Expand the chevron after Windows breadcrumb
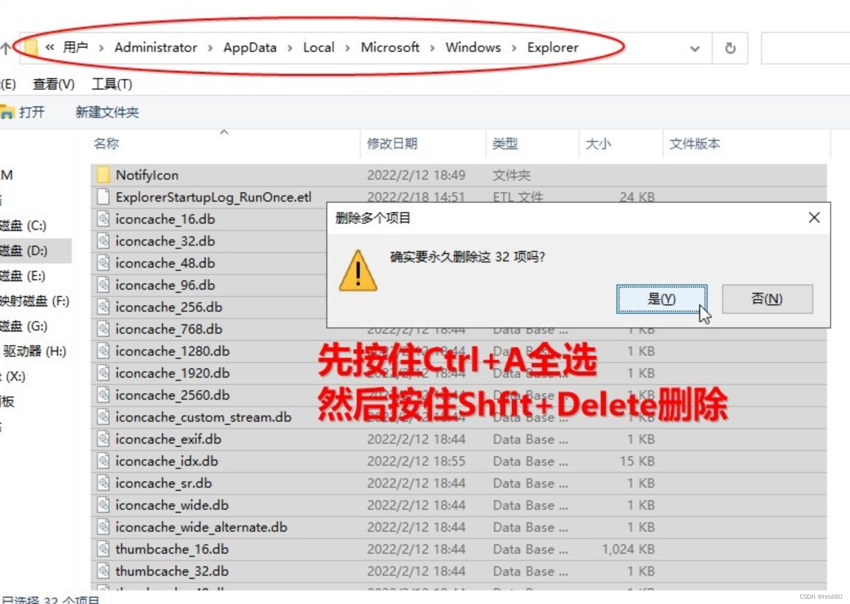 point(514,48)
